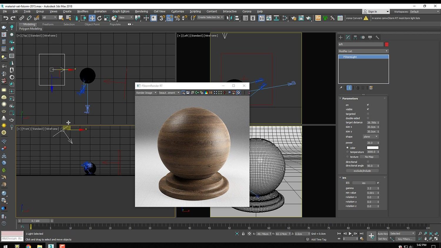441x248 pixels.
Task: Open the Hierarchy tab in command panel
Action: 355,37
